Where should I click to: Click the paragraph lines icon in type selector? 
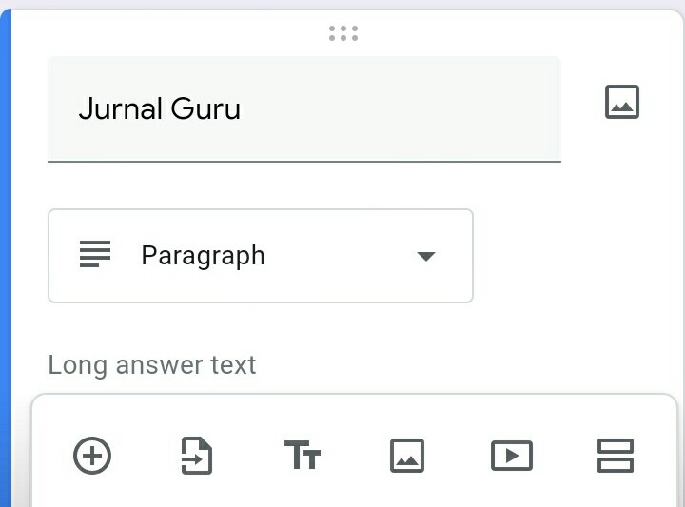coord(95,255)
